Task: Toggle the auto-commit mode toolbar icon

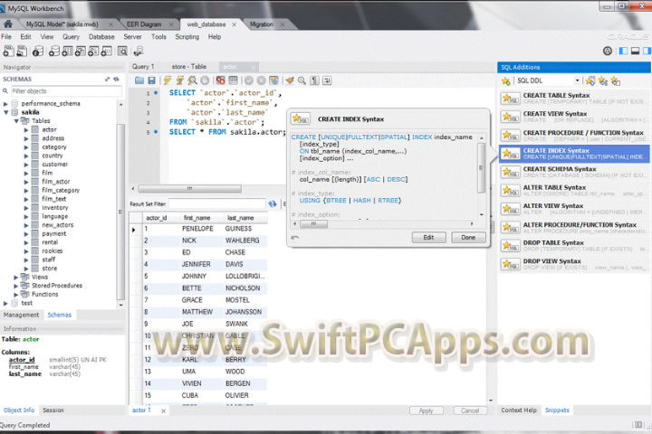Action: pyautogui.click(x=273, y=80)
